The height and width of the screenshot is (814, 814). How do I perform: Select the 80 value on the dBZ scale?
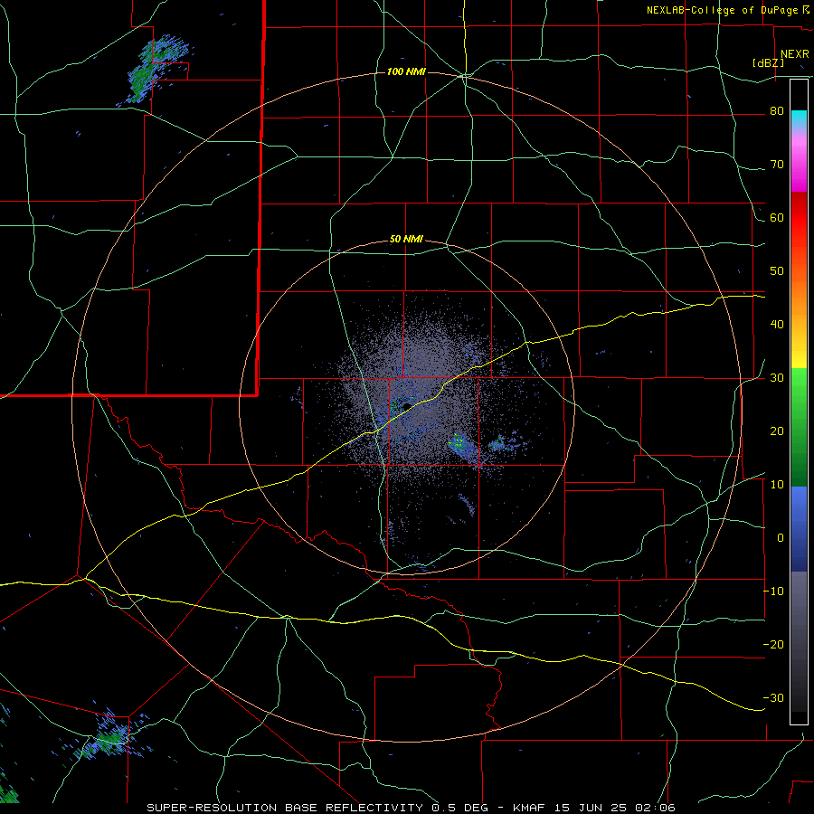[777, 111]
